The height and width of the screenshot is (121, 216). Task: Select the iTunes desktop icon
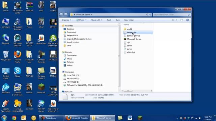(x=29, y=23)
